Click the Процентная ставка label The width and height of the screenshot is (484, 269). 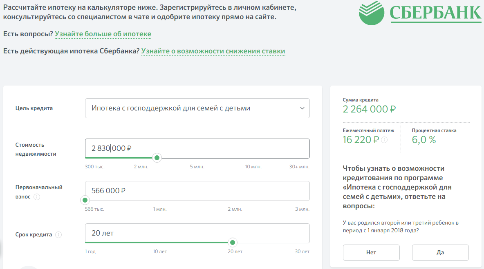[434, 130]
